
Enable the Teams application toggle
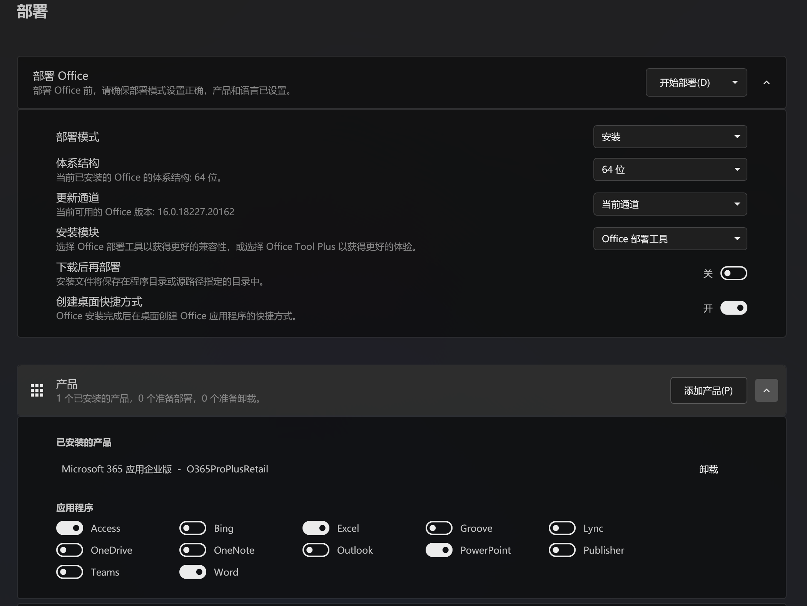[70, 572]
